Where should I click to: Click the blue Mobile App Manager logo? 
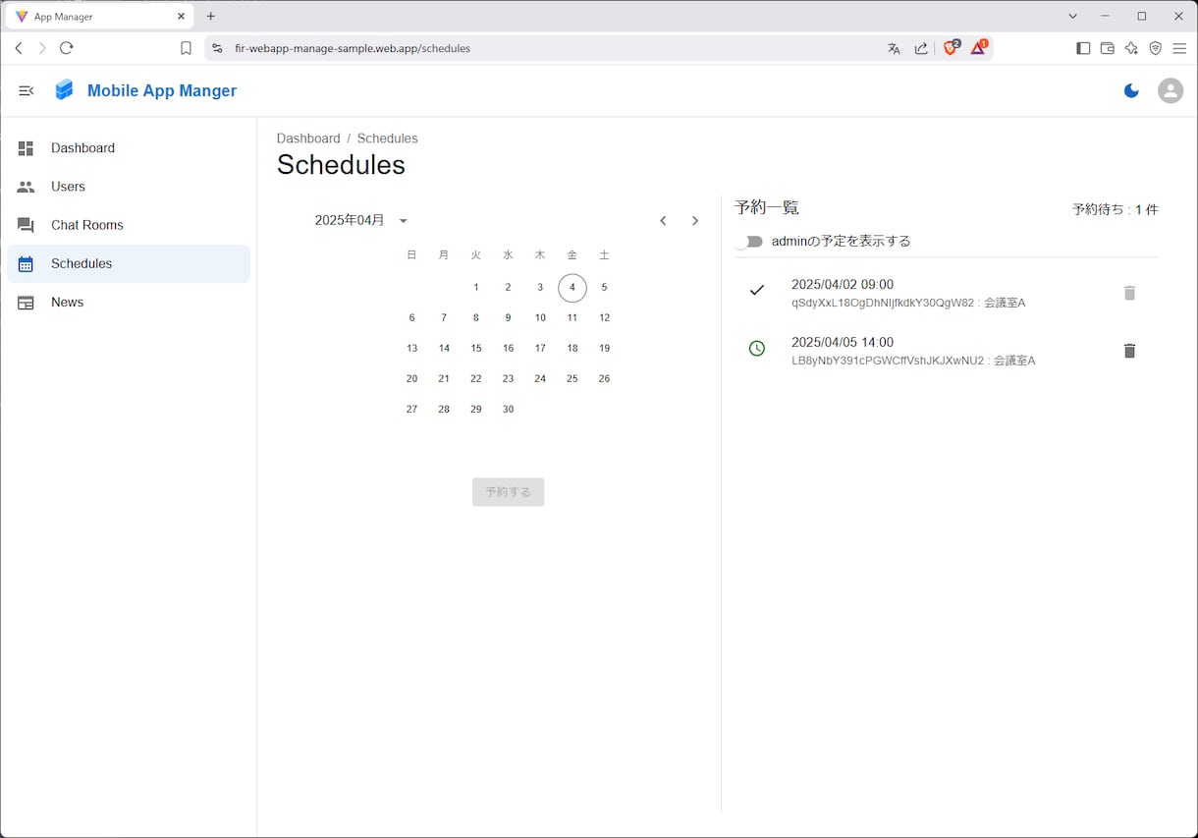64,90
